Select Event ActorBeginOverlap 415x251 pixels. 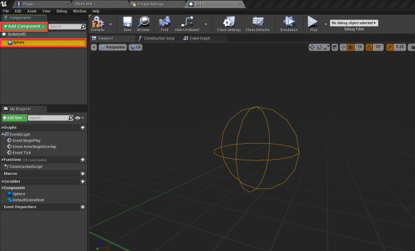[34, 147]
